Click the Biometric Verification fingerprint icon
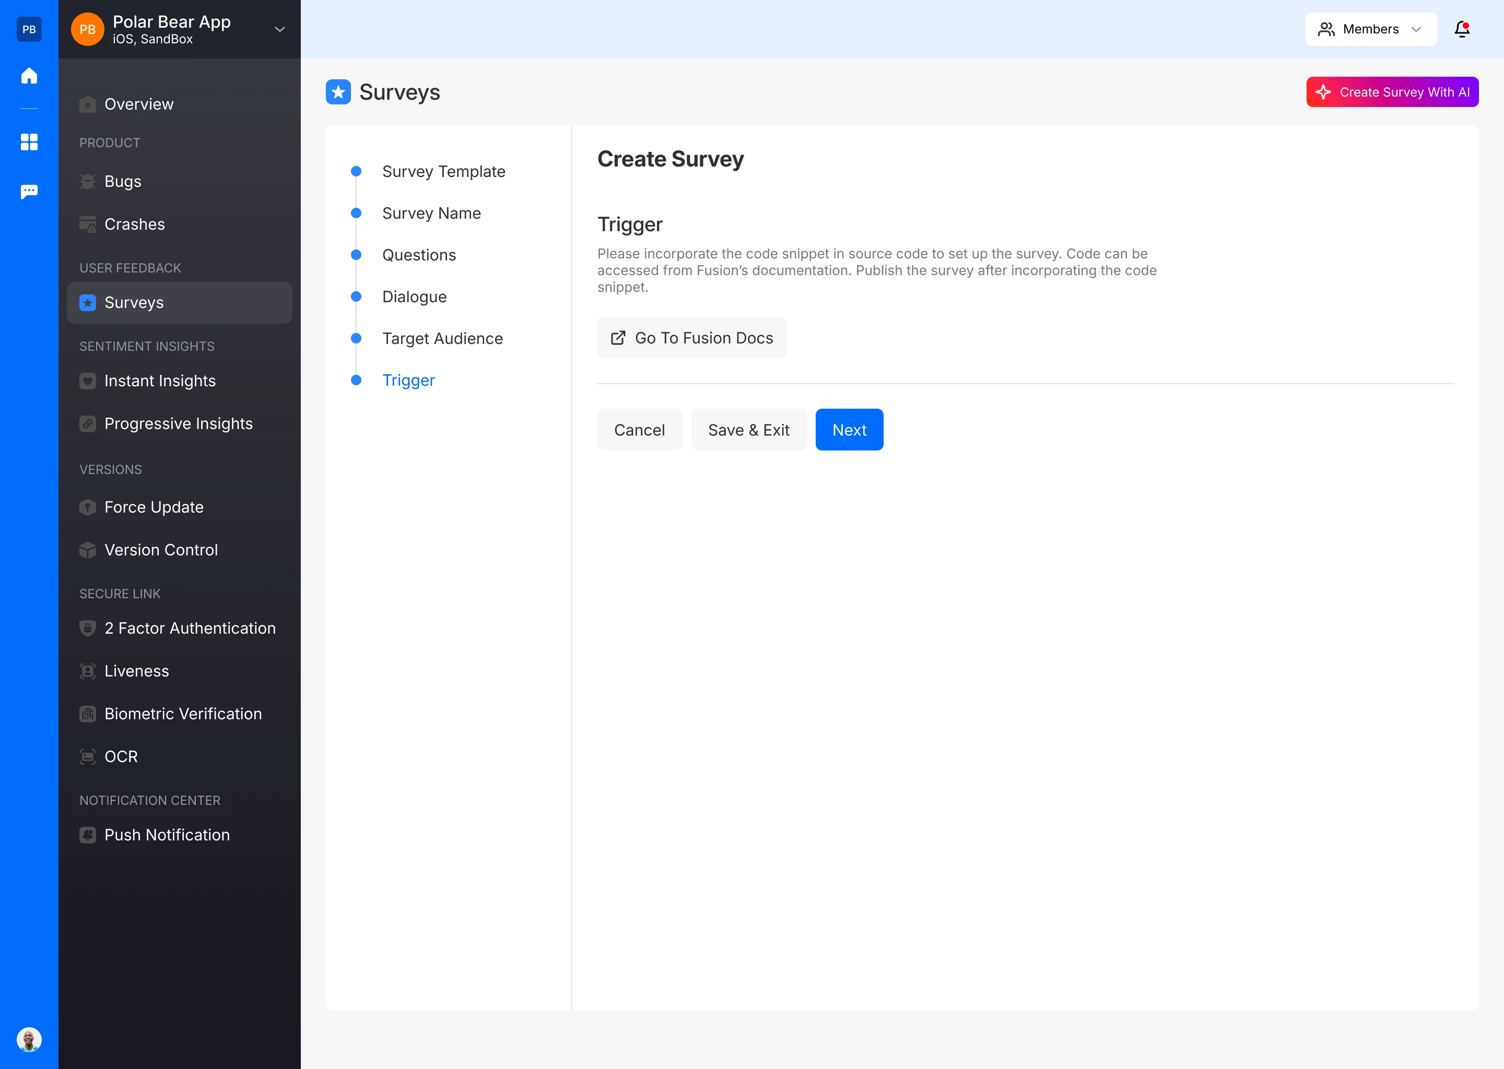This screenshot has width=1504, height=1069. tap(88, 714)
